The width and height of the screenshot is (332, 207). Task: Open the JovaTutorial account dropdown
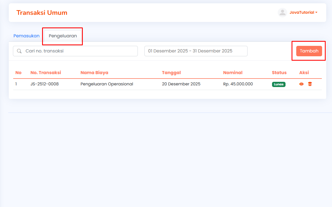pyautogui.click(x=303, y=13)
